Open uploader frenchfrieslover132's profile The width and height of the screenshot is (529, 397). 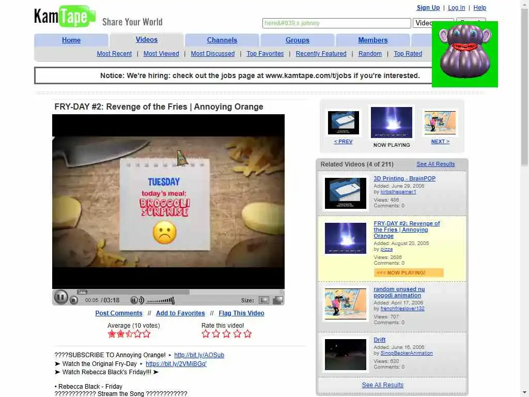pyautogui.click(x=402, y=309)
